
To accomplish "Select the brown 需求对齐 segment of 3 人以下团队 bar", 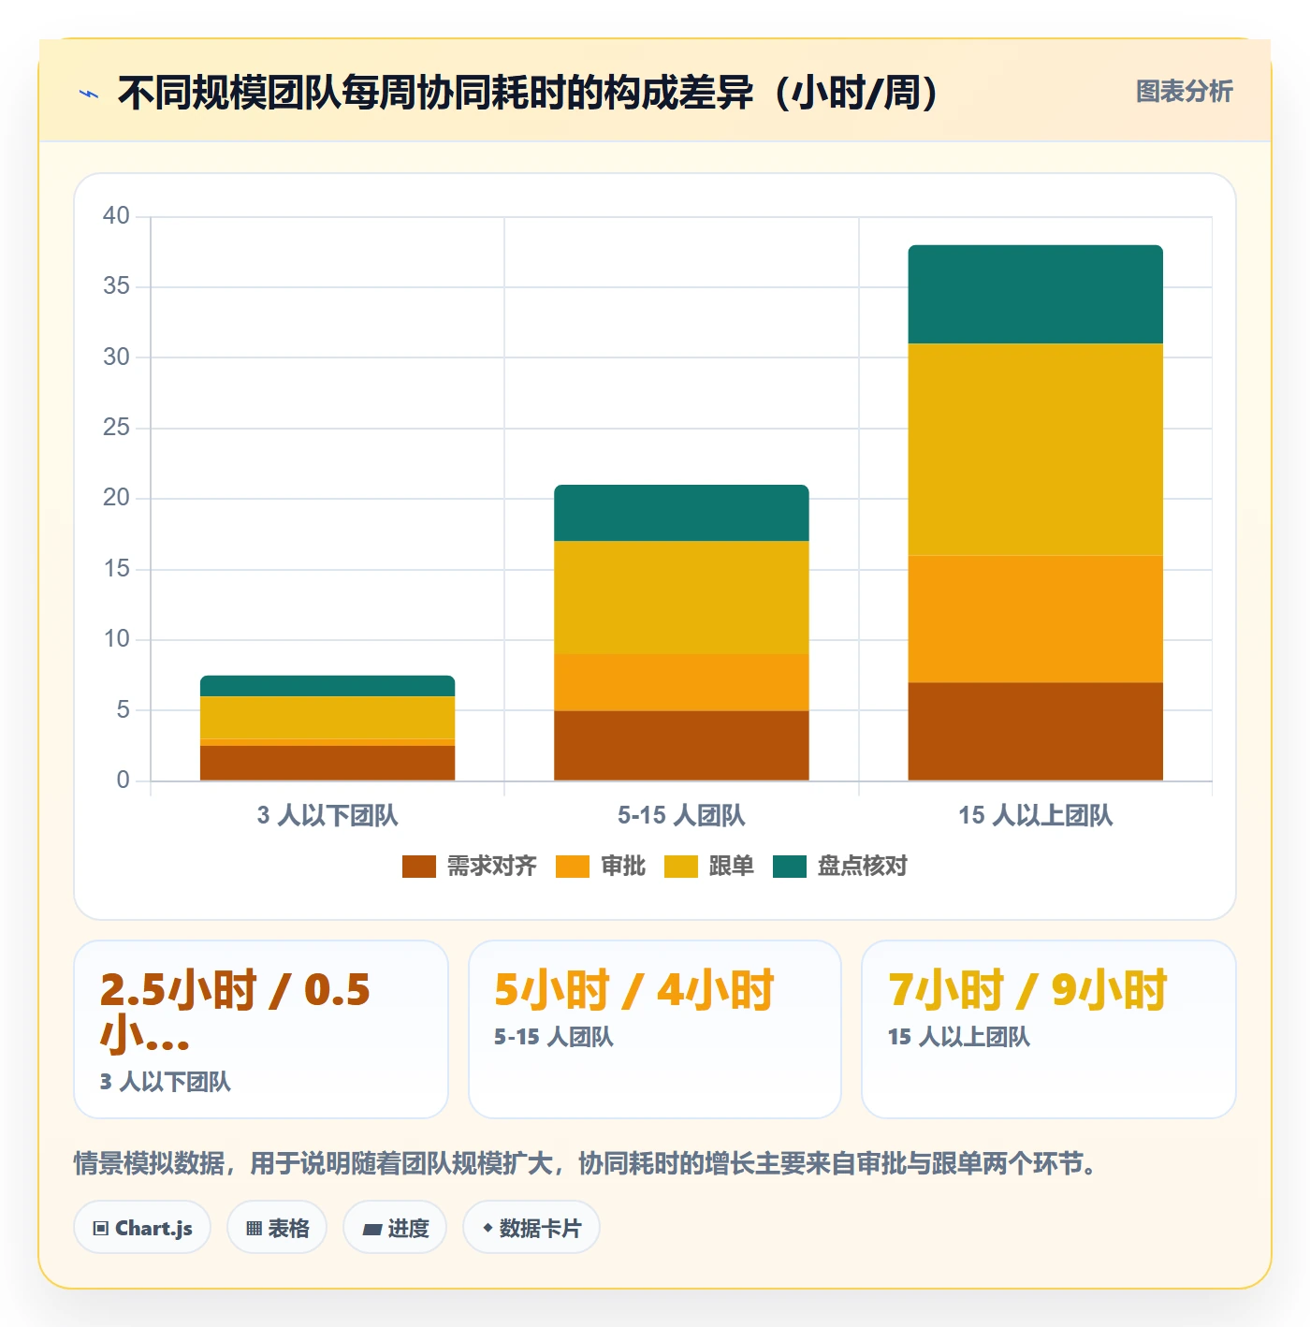I will 327,763.
